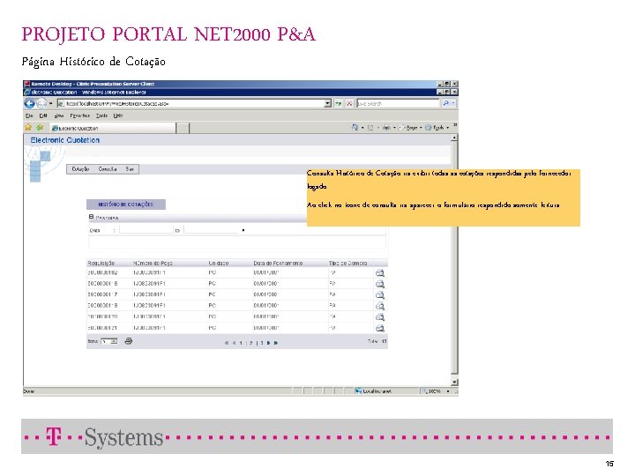This screenshot has height=476, width=635.
Task: Click the Data end date field
Action: coord(211,230)
